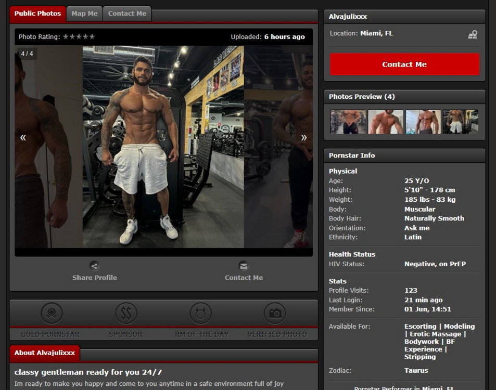Screen dimensions: 496x390
Task: Click the Verified Photo camera icon
Action: pyautogui.click(x=275, y=313)
